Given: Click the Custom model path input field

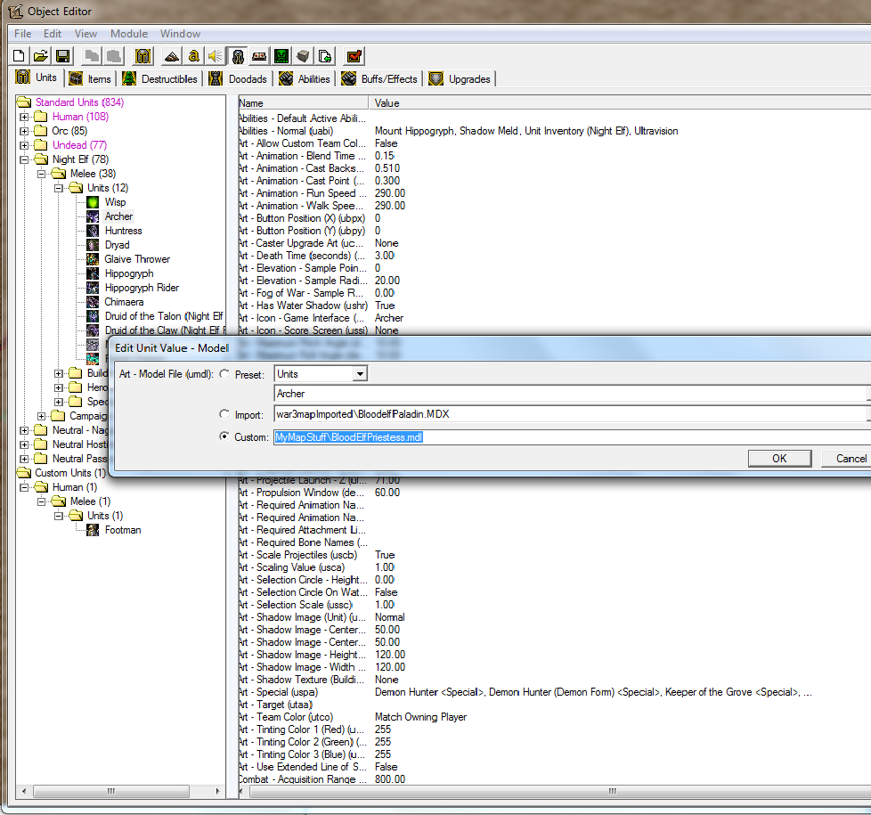Looking at the screenshot, I should click(572, 437).
